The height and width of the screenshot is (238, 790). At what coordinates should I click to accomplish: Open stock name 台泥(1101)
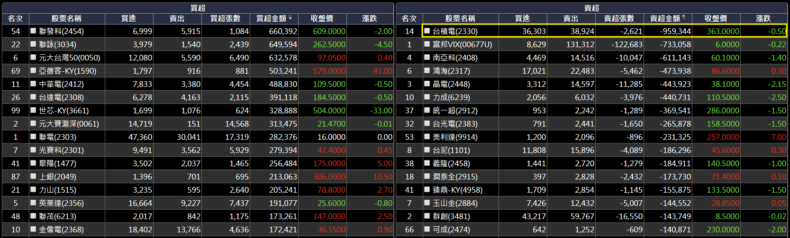point(452,150)
